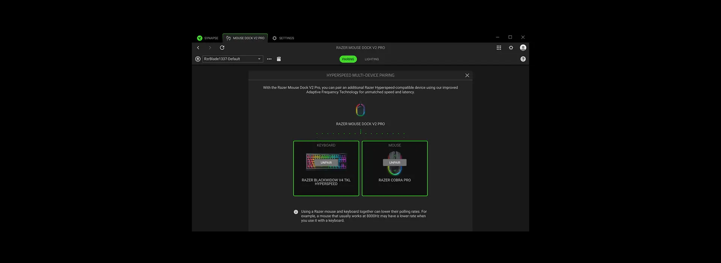Open the Synapse home tab

click(x=208, y=38)
